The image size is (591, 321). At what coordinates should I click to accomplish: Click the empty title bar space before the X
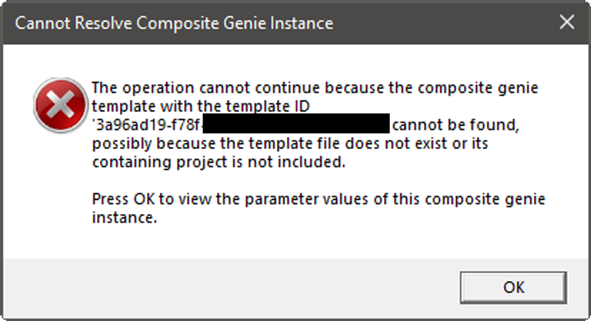(443, 23)
